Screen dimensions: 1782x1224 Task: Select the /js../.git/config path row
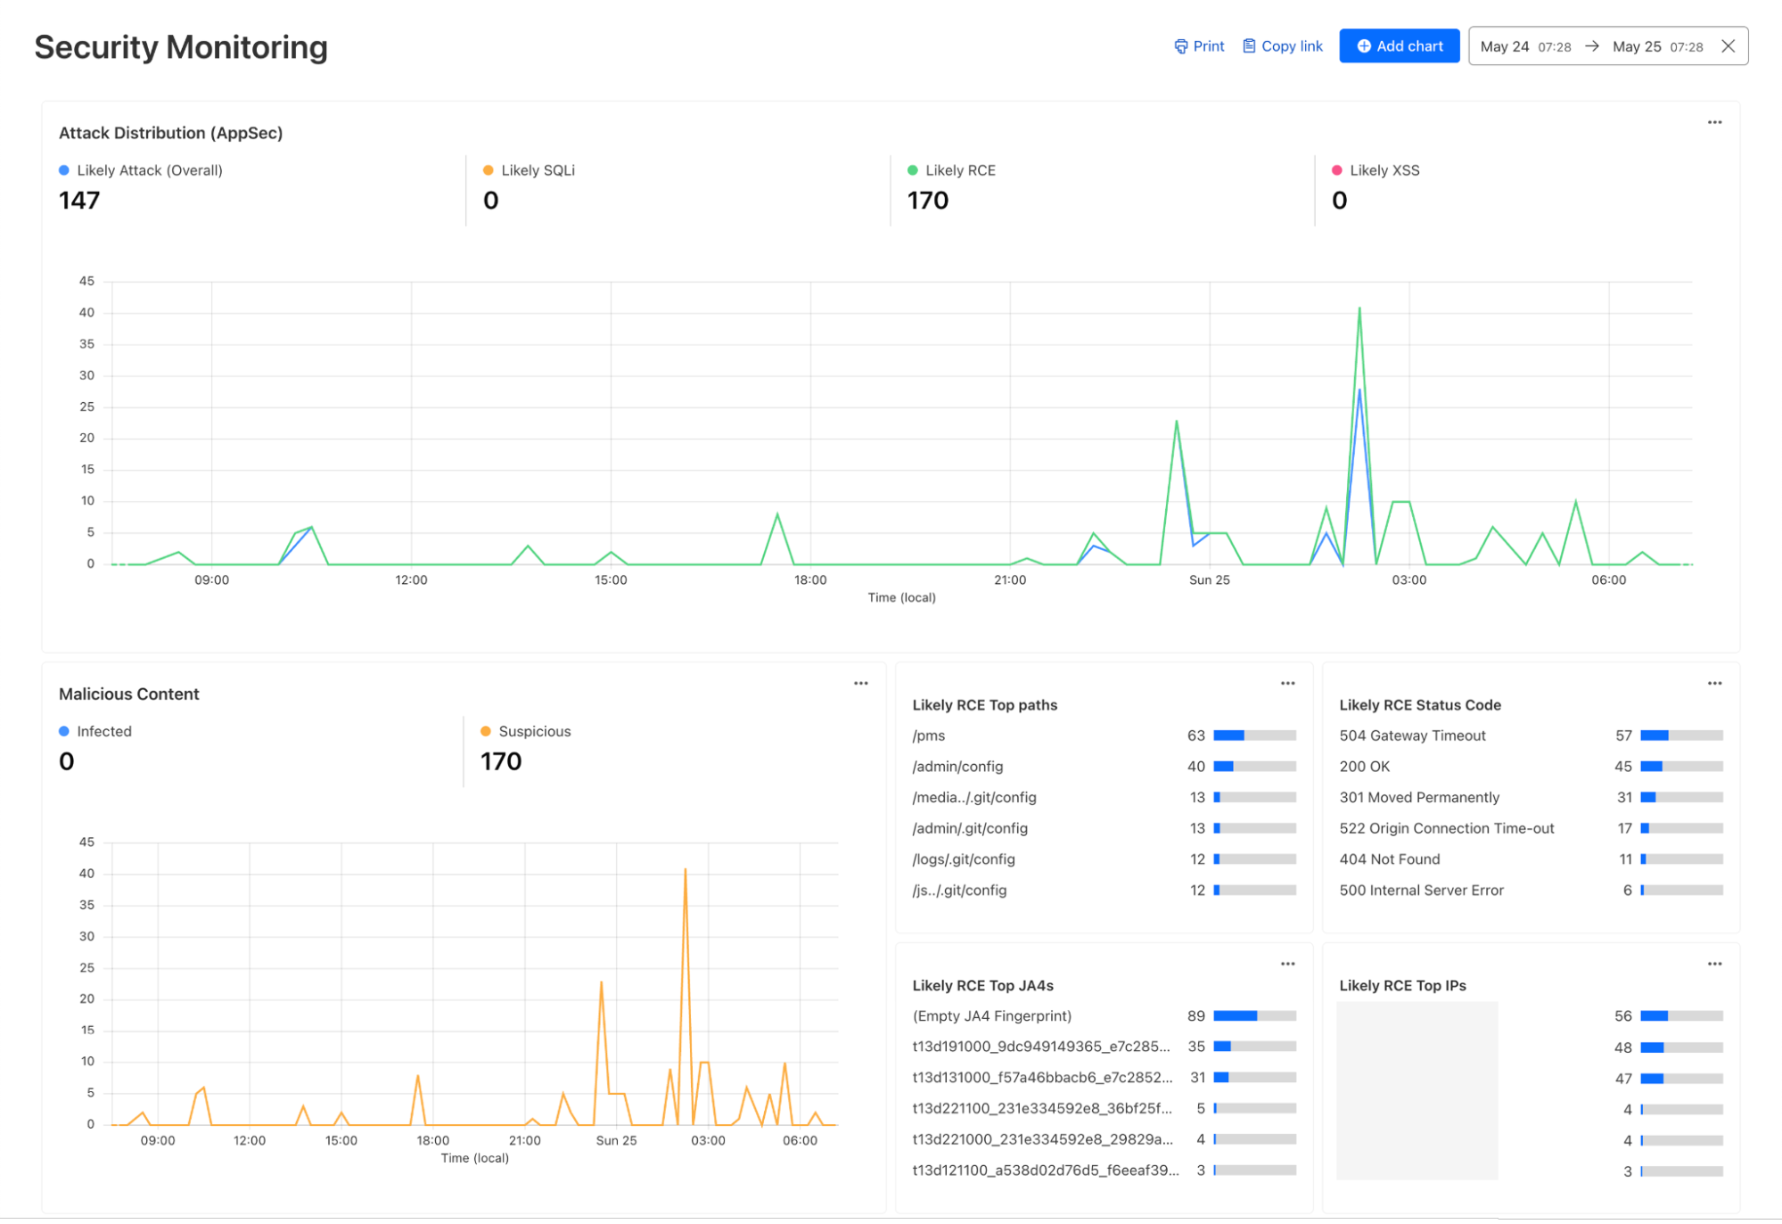pyautogui.click(x=1104, y=890)
